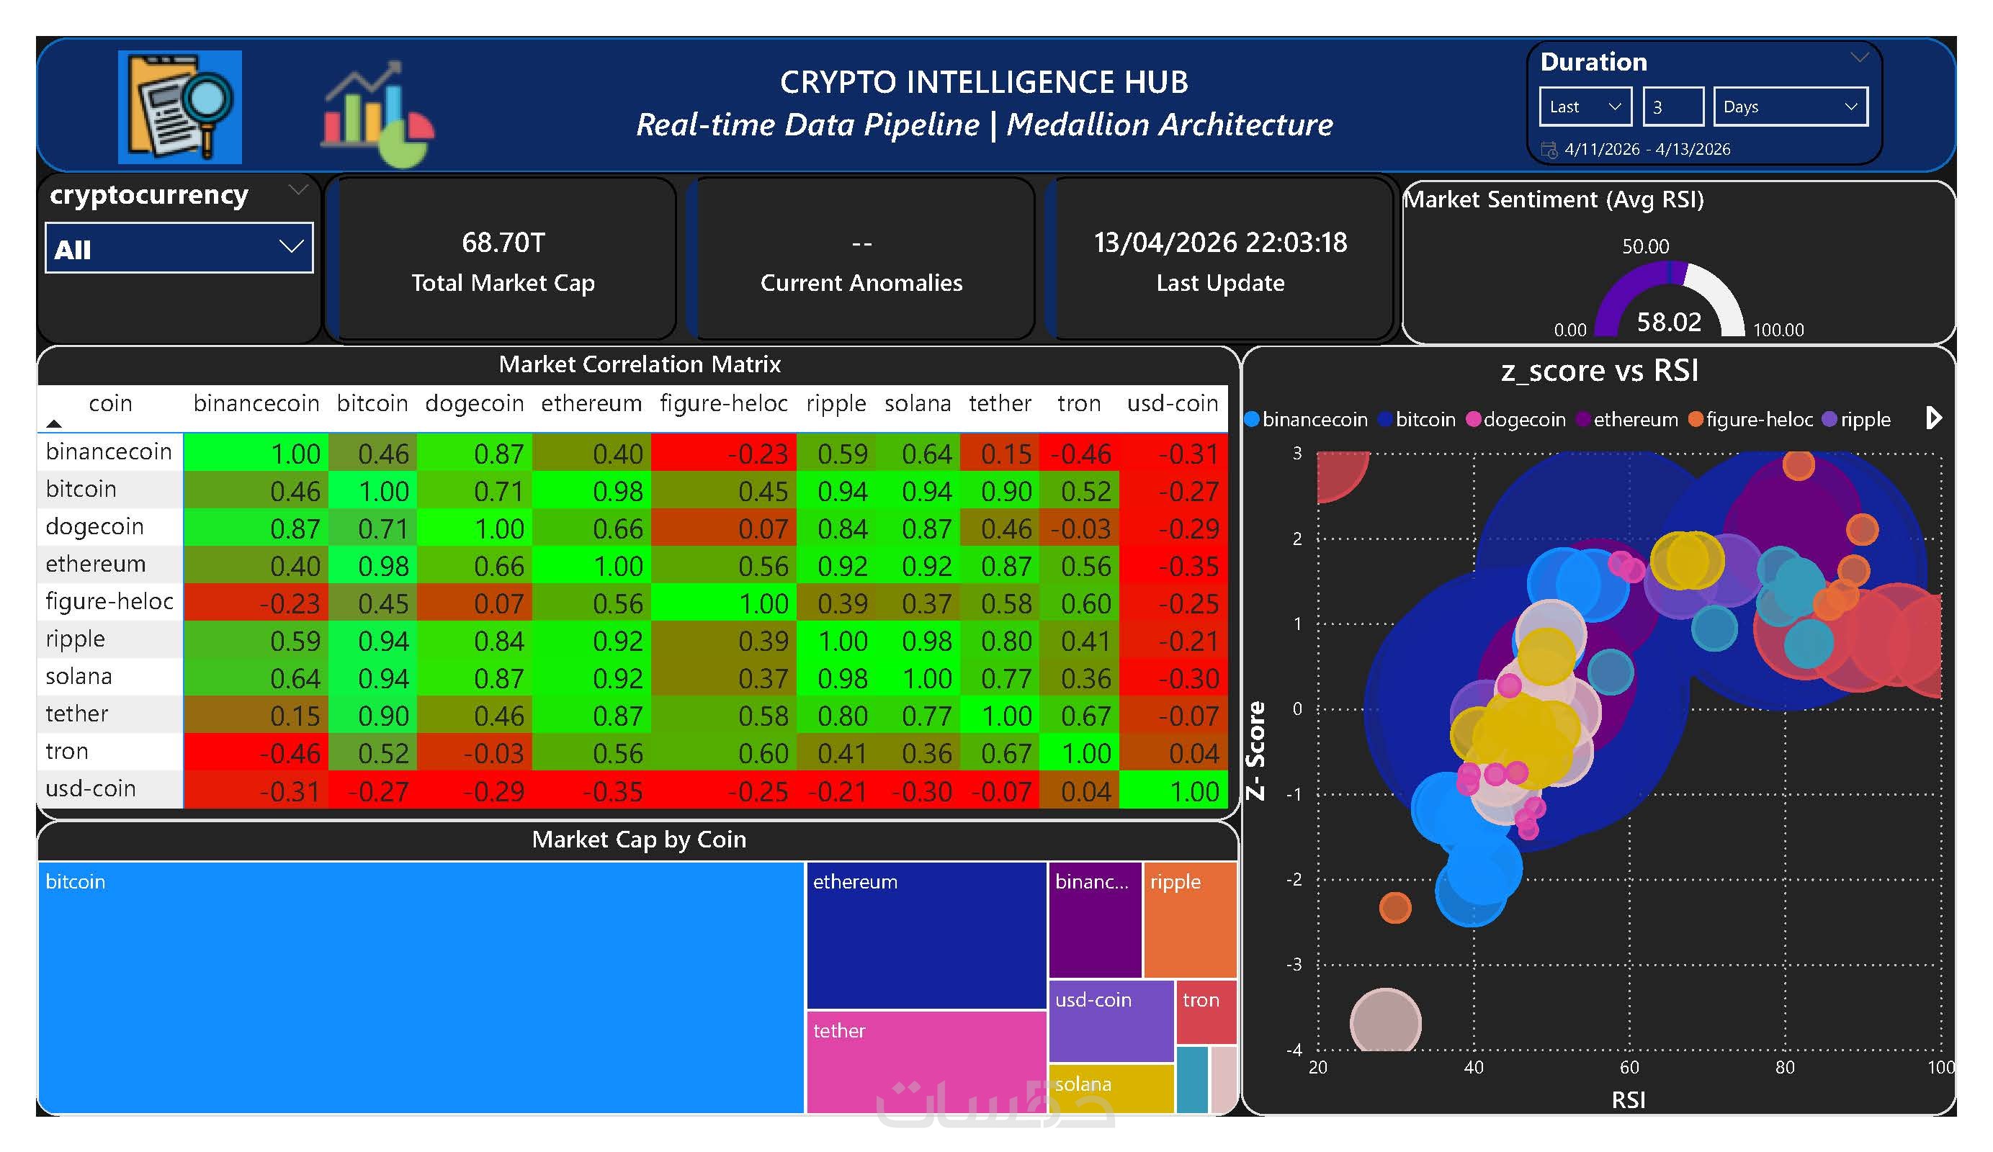The height and width of the screenshot is (1152, 1993).
Task: Click the bar chart analytics icon
Action: (x=378, y=113)
